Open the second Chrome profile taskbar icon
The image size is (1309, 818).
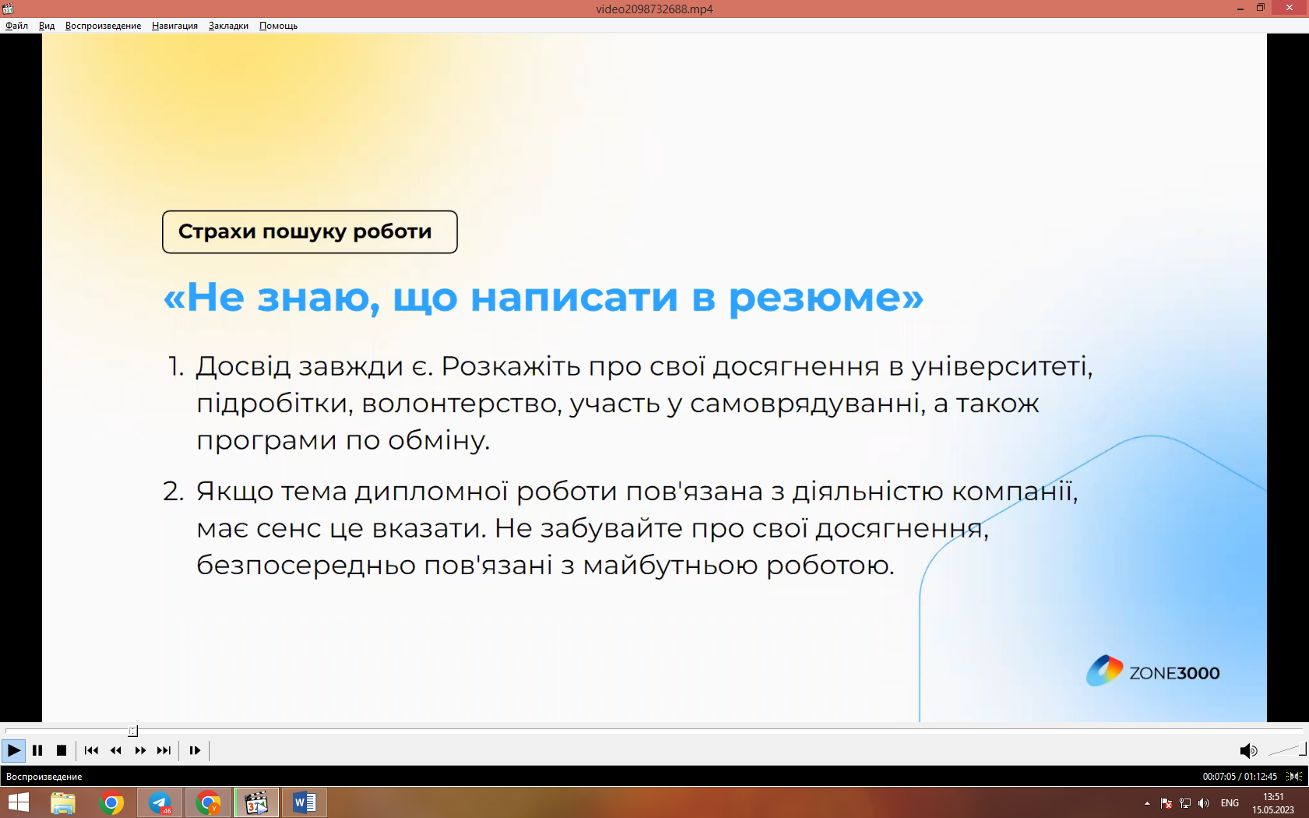(208, 802)
